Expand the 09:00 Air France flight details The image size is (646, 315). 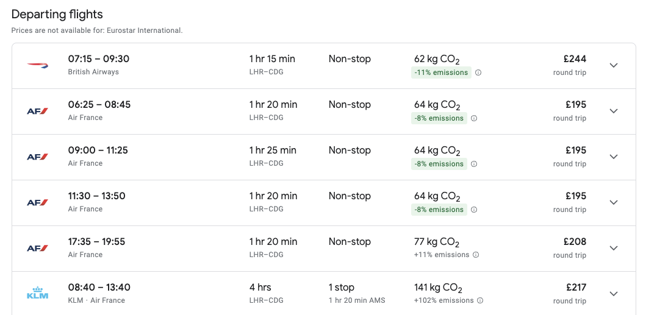[x=614, y=157]
